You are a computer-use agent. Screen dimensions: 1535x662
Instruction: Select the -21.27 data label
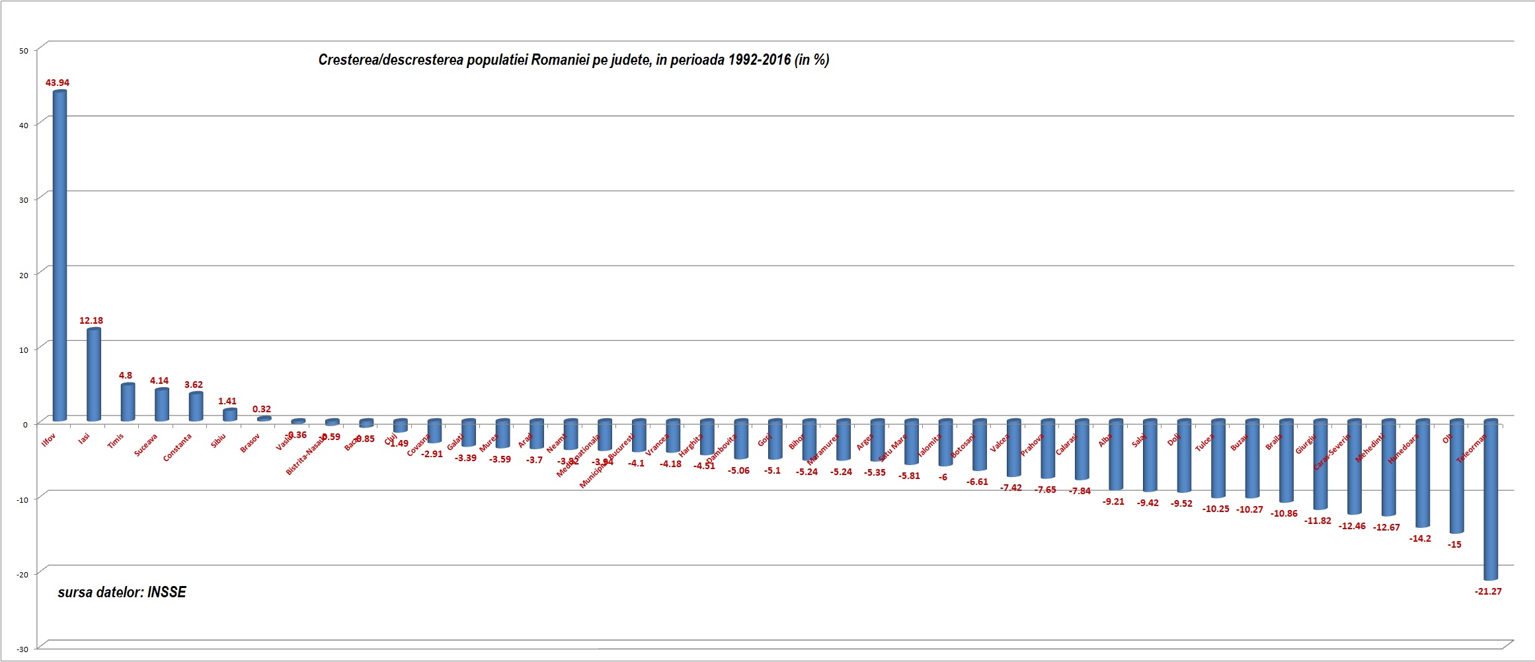coord(1487,591)
